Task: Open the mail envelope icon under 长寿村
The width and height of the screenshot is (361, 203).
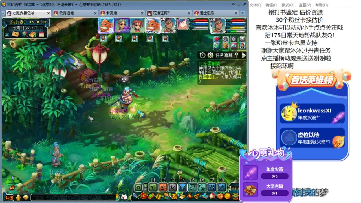Action: click(x=16, y=34)
